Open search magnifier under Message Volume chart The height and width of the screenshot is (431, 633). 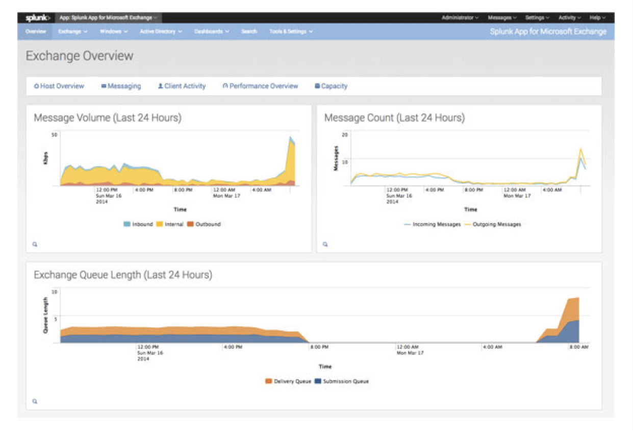coord(35,245)
